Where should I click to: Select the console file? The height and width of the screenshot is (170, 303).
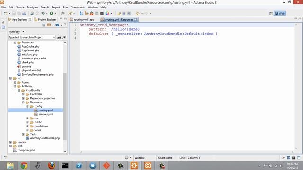27,66
